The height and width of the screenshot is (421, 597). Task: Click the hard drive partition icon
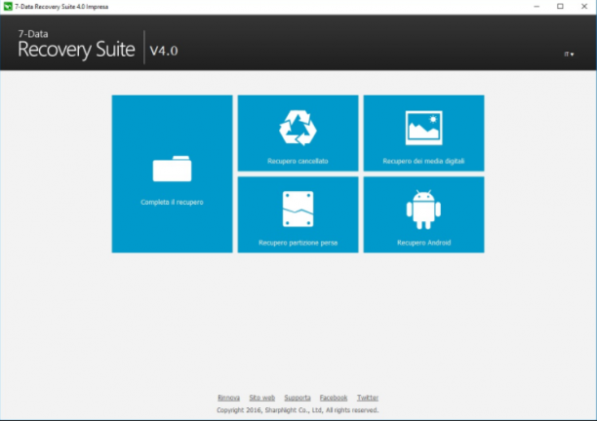pyautogui.click(x=298, y=210)
